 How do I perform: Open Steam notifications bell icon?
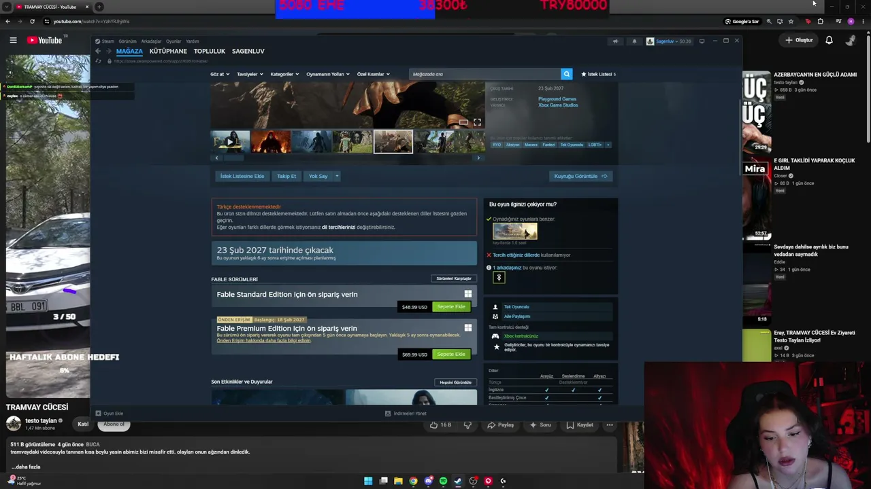coord(634,41)
